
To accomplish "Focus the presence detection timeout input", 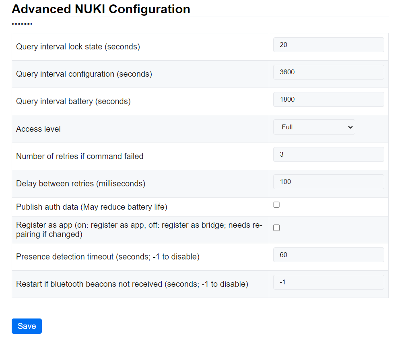I will pyautogui.click(x=328, y=255).
